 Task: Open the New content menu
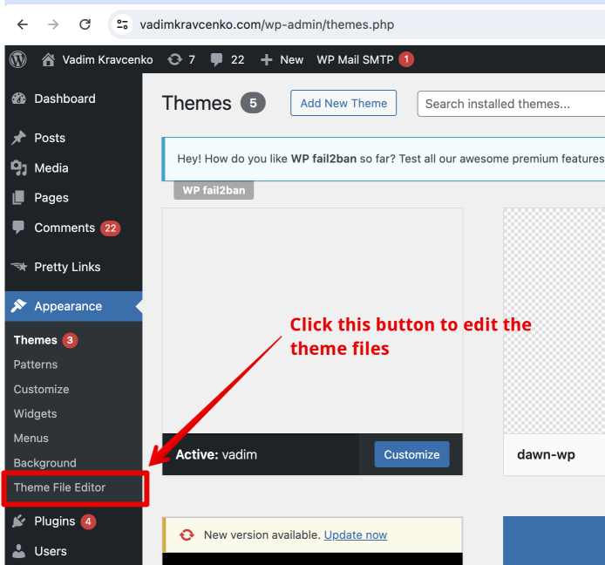click(x=292, y=60)
